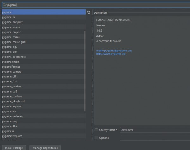Click the Options text input field
This screenshot has width=190, height=150.
155,138
